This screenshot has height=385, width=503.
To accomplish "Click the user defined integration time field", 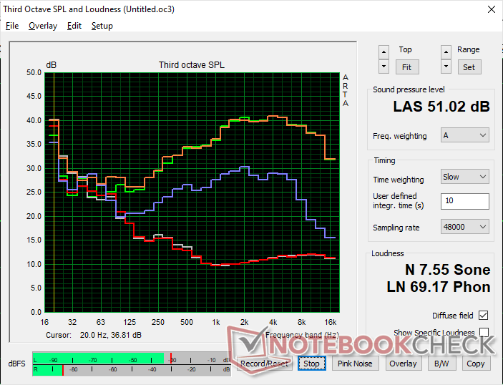I will tap(465, 201).
